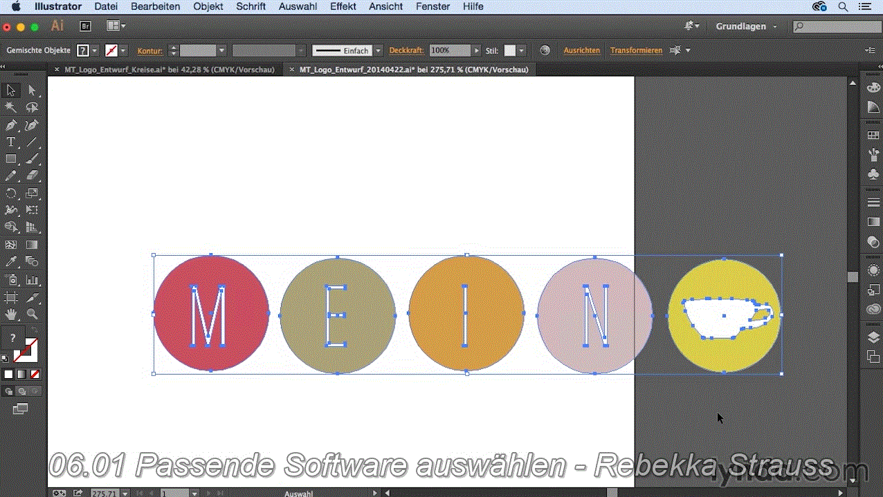Open the arrange documents dropdown
Viewport: 883px width, 497px height.
[116, 26]
